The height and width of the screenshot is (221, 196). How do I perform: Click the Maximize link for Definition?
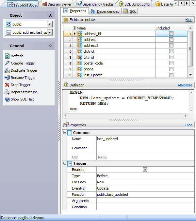point(185,85)
